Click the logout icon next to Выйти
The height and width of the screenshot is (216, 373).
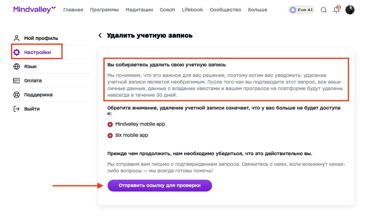click(16, 109)
